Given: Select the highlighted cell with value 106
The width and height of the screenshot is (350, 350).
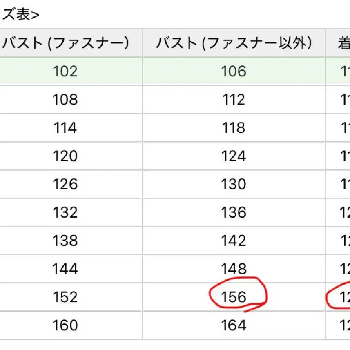Looking at the screenshot, I should 234,71.
